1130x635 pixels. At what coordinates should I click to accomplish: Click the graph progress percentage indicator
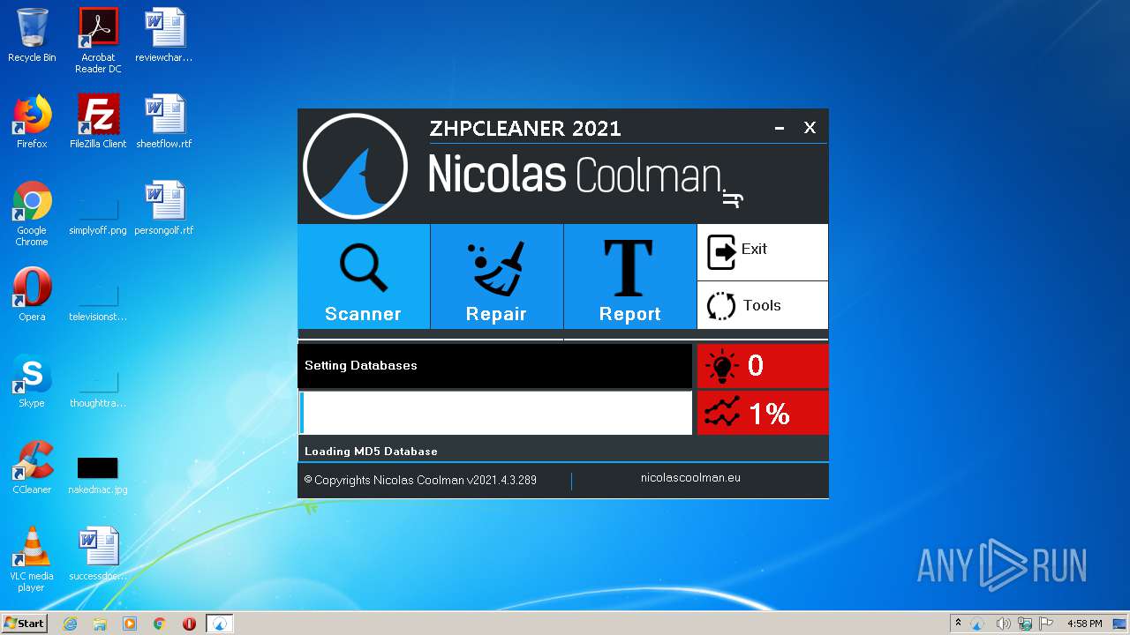click(763, 413)
